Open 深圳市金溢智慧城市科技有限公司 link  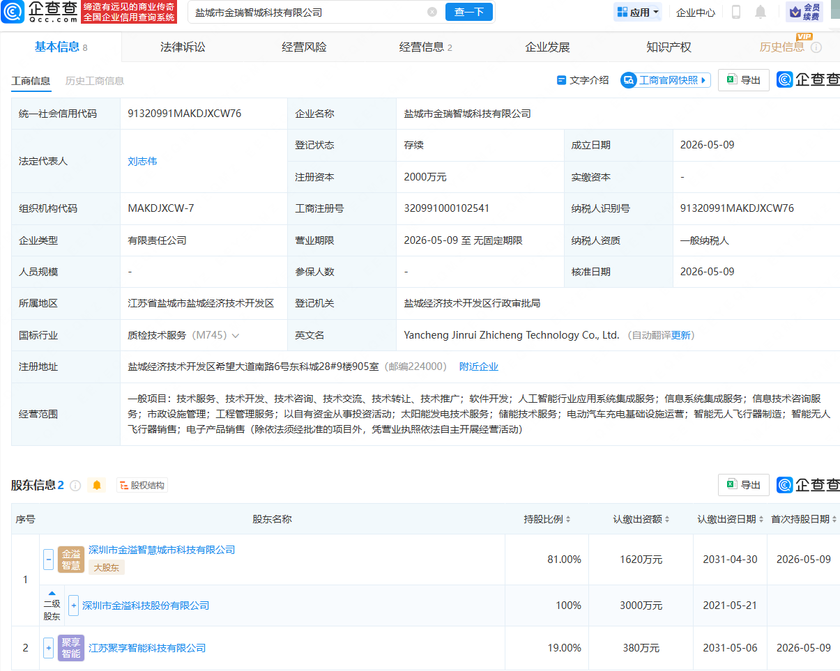(162, 550)
